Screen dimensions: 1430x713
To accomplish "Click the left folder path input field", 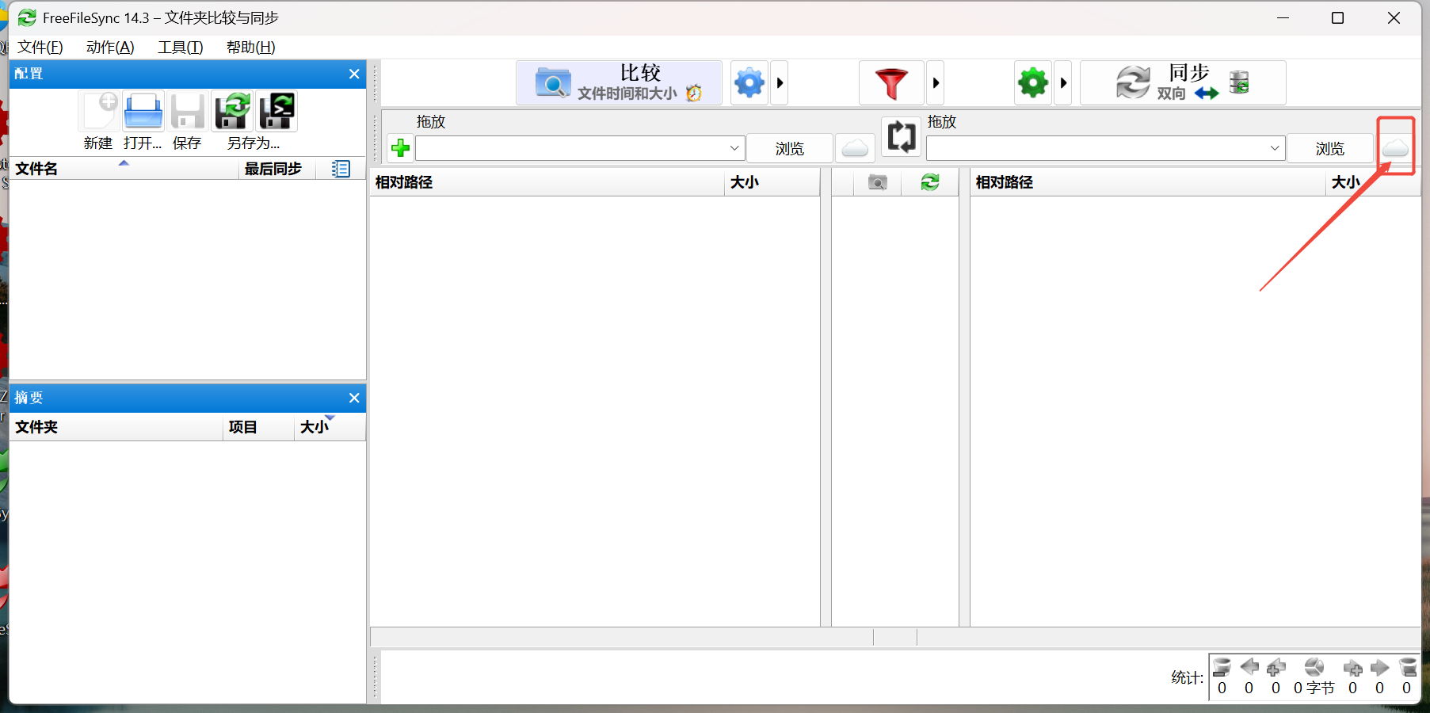I will coord(570,148).
